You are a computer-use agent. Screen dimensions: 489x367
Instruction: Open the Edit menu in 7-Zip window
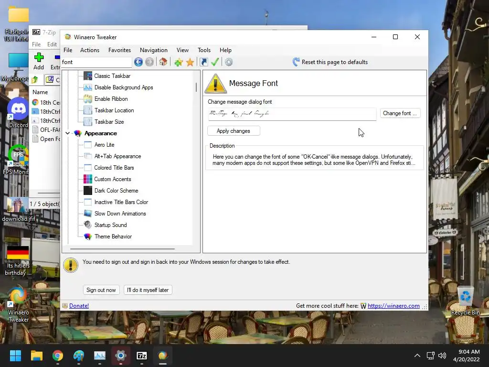(52, 44)
